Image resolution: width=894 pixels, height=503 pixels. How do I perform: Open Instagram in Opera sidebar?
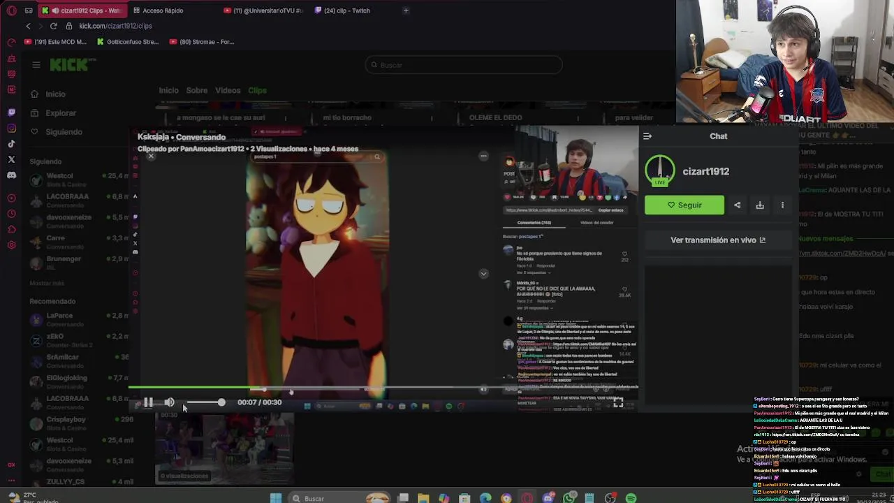(11, 129)
